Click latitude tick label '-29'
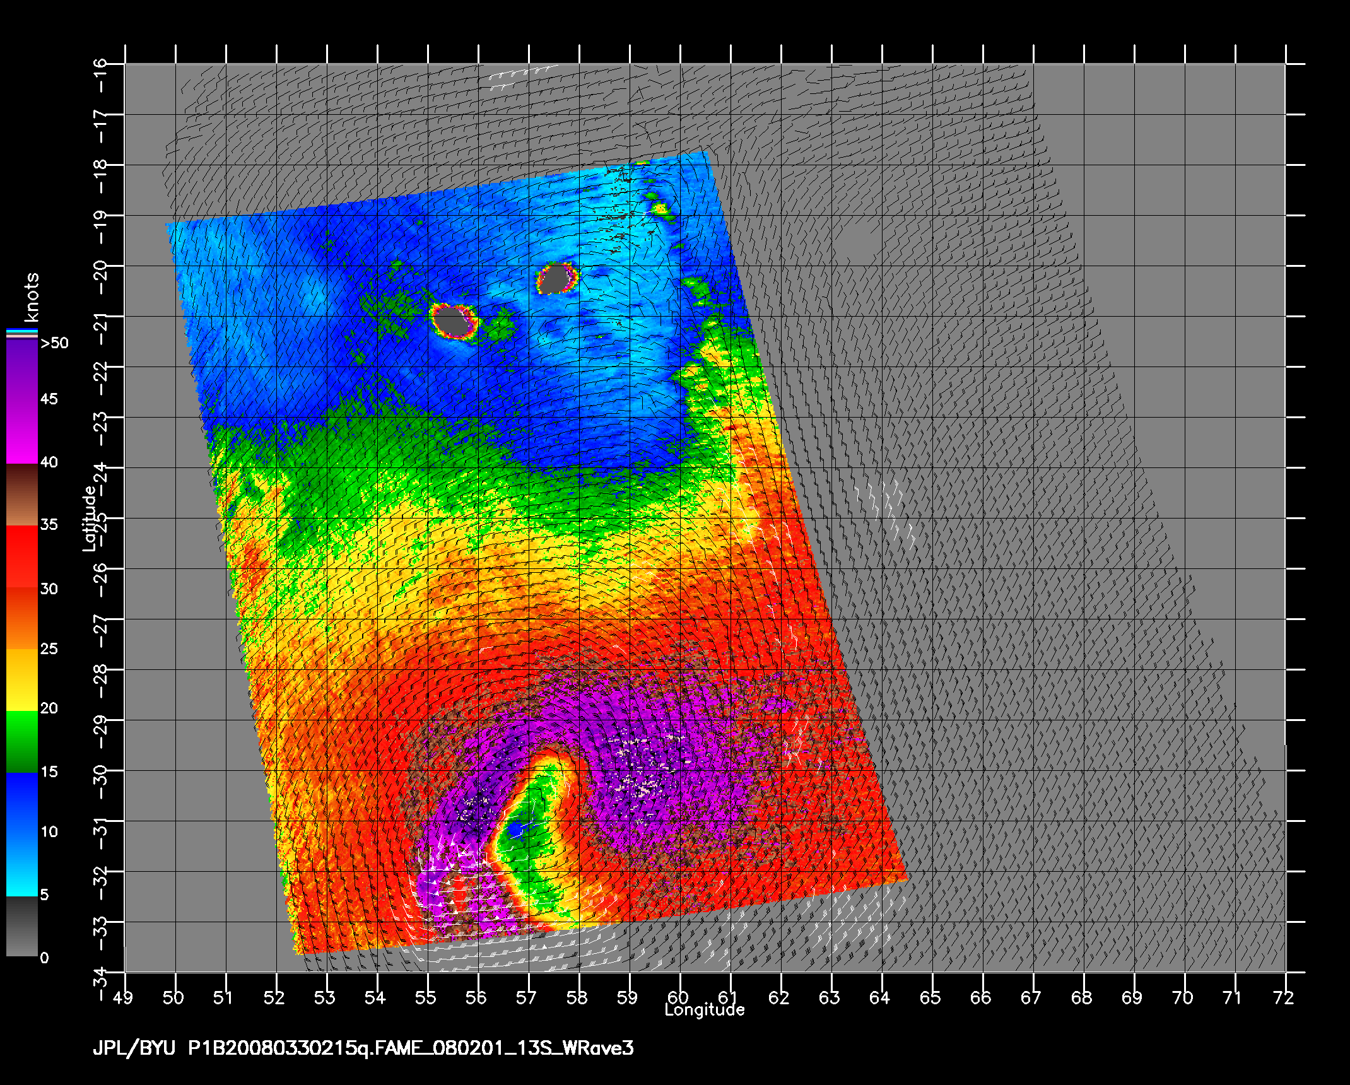 pyautogui.click(x=101, y=731)
